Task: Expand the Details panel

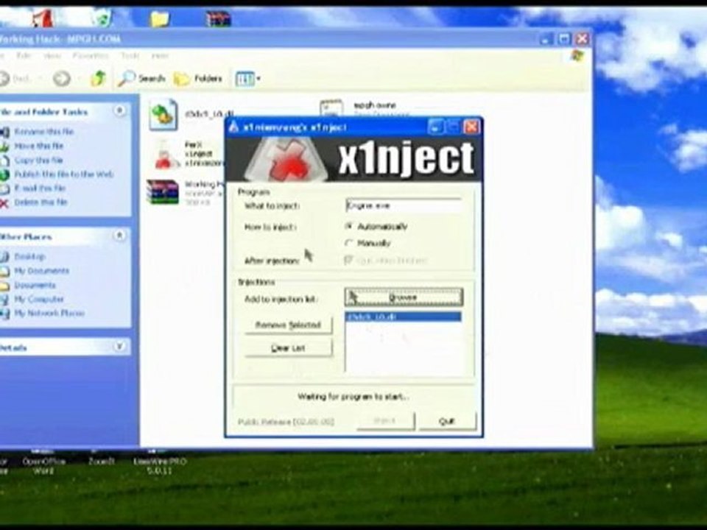Action: click(x=119, y=347)
